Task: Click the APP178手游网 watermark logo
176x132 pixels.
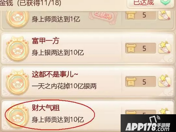Action: point(148,123)
